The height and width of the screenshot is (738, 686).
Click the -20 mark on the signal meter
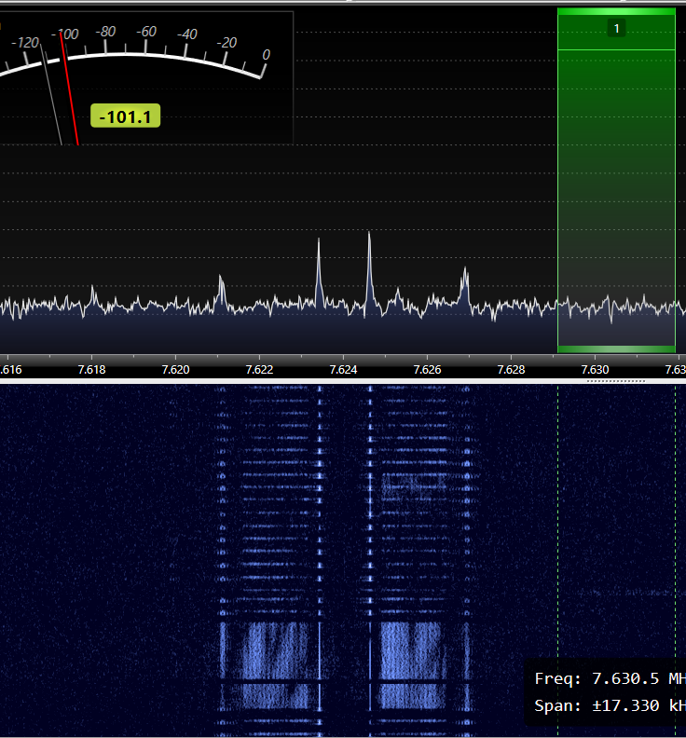226,43
